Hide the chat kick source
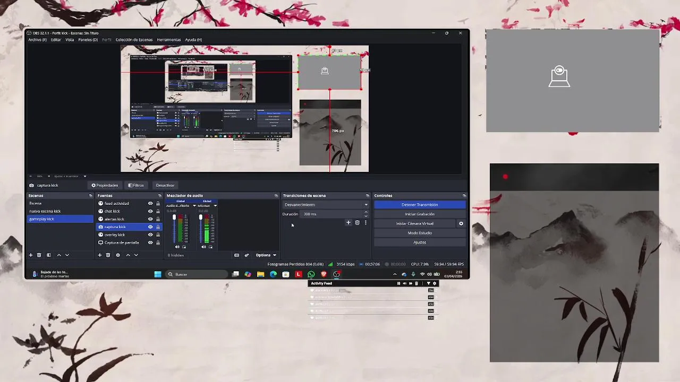This screenshot has height=382, width=680. point(150,211)
